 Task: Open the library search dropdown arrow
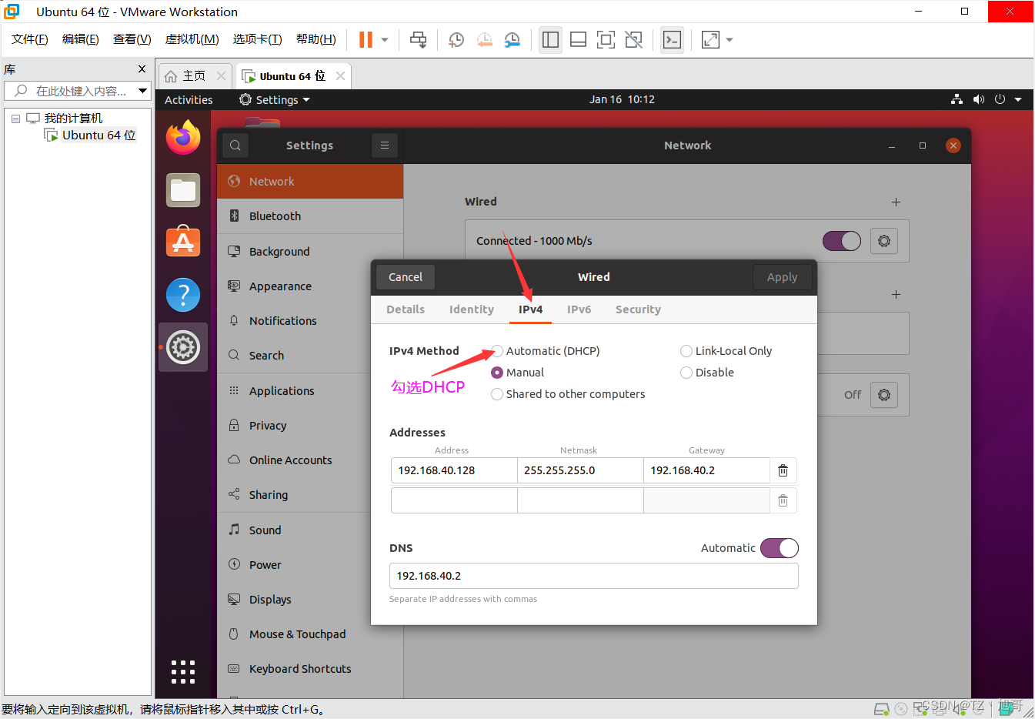click(142, 91)
